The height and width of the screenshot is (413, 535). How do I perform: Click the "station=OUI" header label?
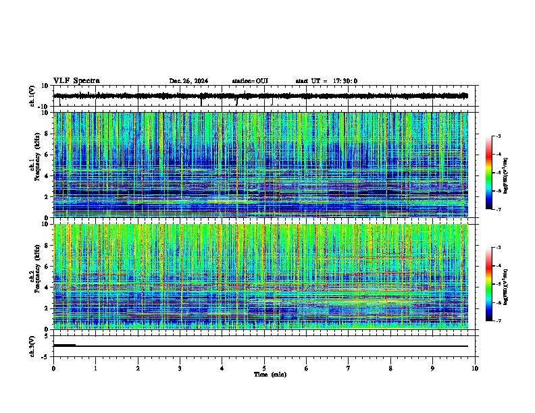click(250, 81)
